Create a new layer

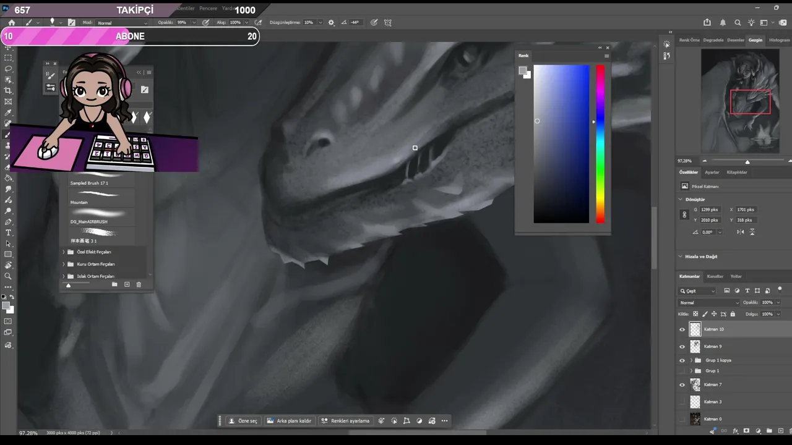pos(780,431)
